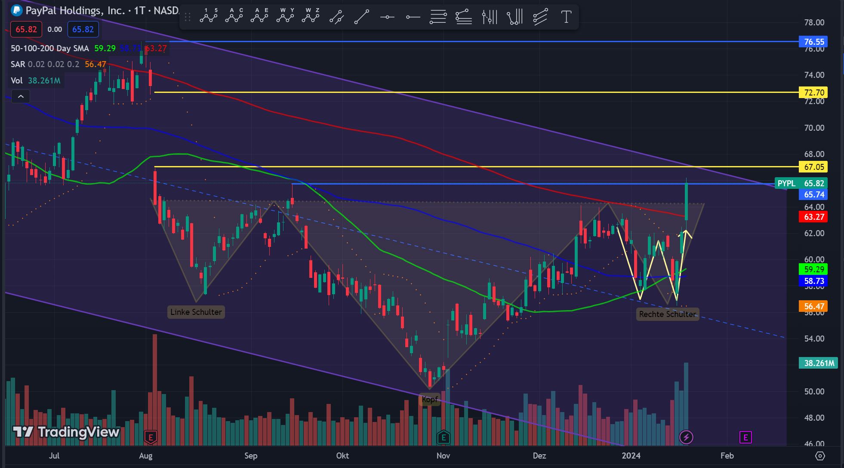Open the chart settings gear icon
The width and height of the screenshot is (844, 468).
(820, 456)
